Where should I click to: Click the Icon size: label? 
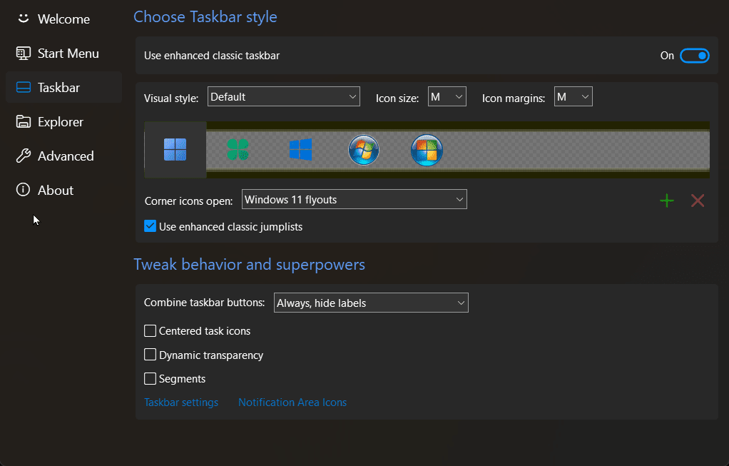397,98
